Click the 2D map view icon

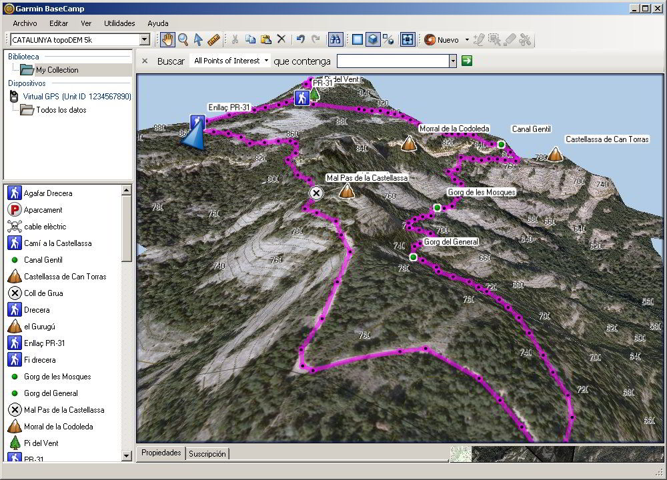click(x=357, y=40)
